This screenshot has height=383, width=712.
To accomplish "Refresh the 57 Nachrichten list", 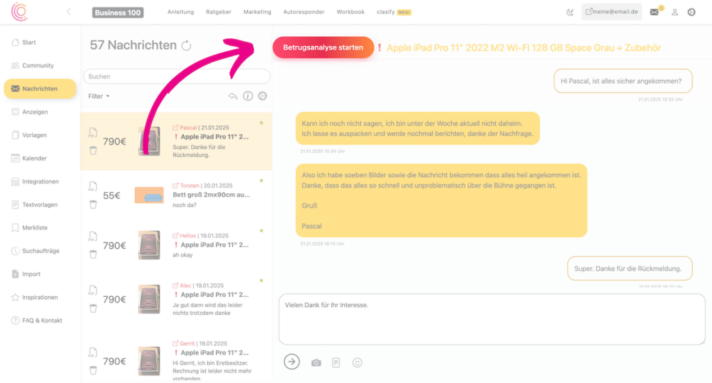I will click(x=186, y=45).
